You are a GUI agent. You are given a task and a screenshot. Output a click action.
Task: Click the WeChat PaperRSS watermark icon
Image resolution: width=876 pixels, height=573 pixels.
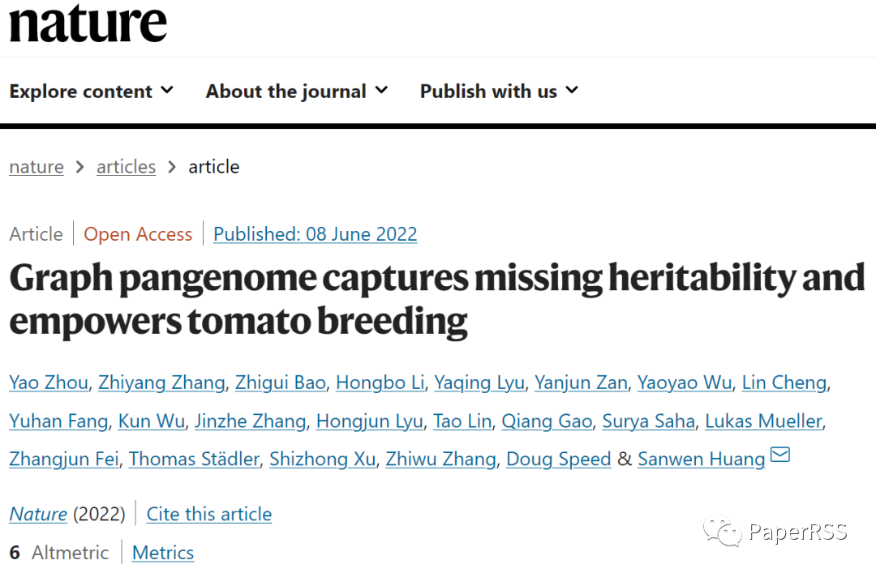(x=722, y=531)
